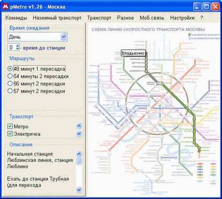Screen dimensions: 222x199
Task: Click the Начальная станция description text
Action: tap(30, 154)
